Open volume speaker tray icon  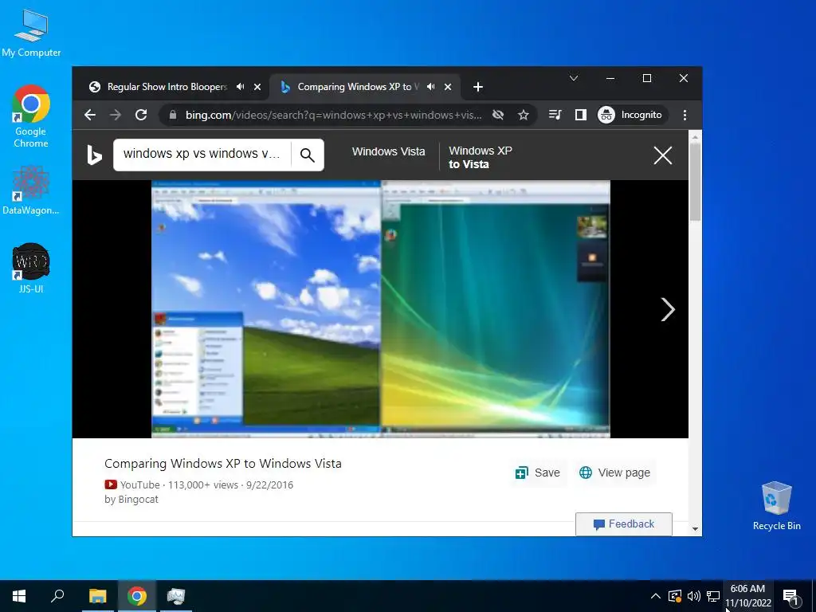pyautogui.click(x=694, y=596)
